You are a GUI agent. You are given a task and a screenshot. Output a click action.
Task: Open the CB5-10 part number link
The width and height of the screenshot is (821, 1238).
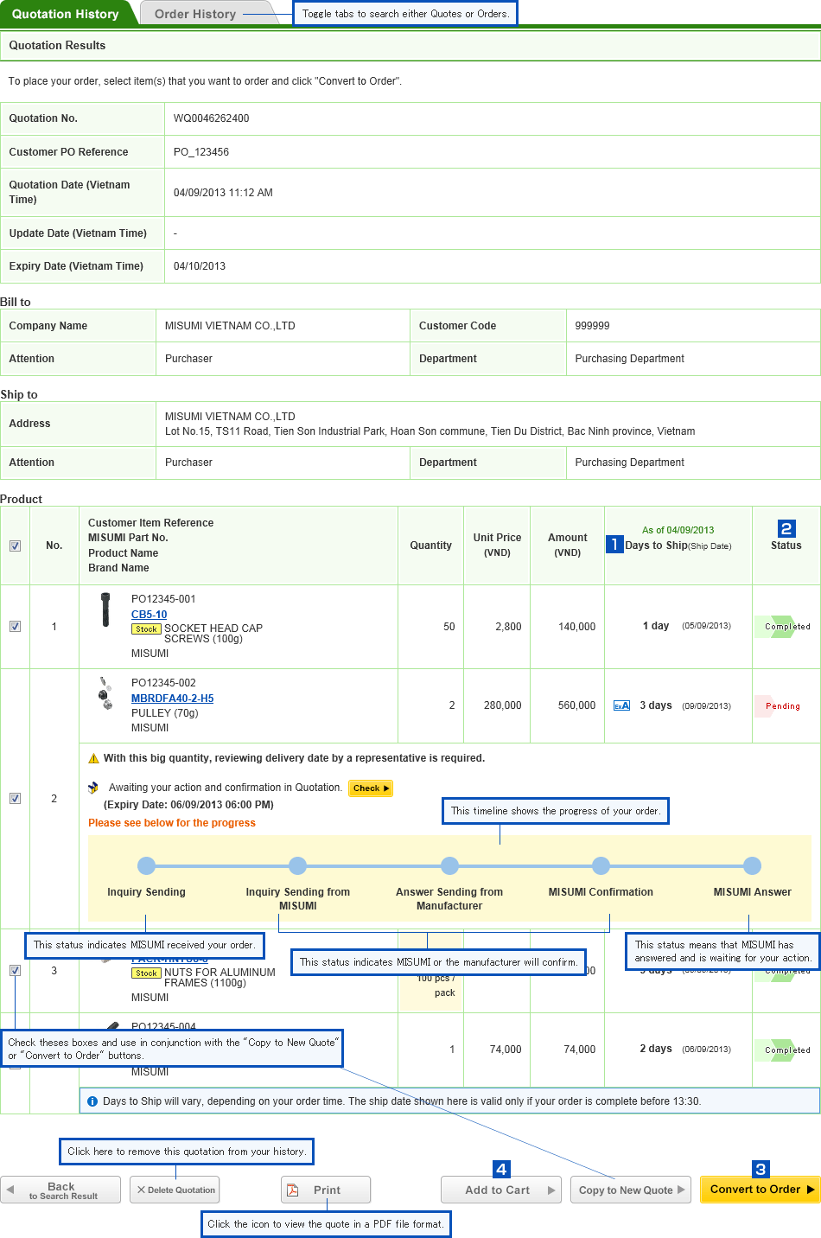click(x=149, y=615)
